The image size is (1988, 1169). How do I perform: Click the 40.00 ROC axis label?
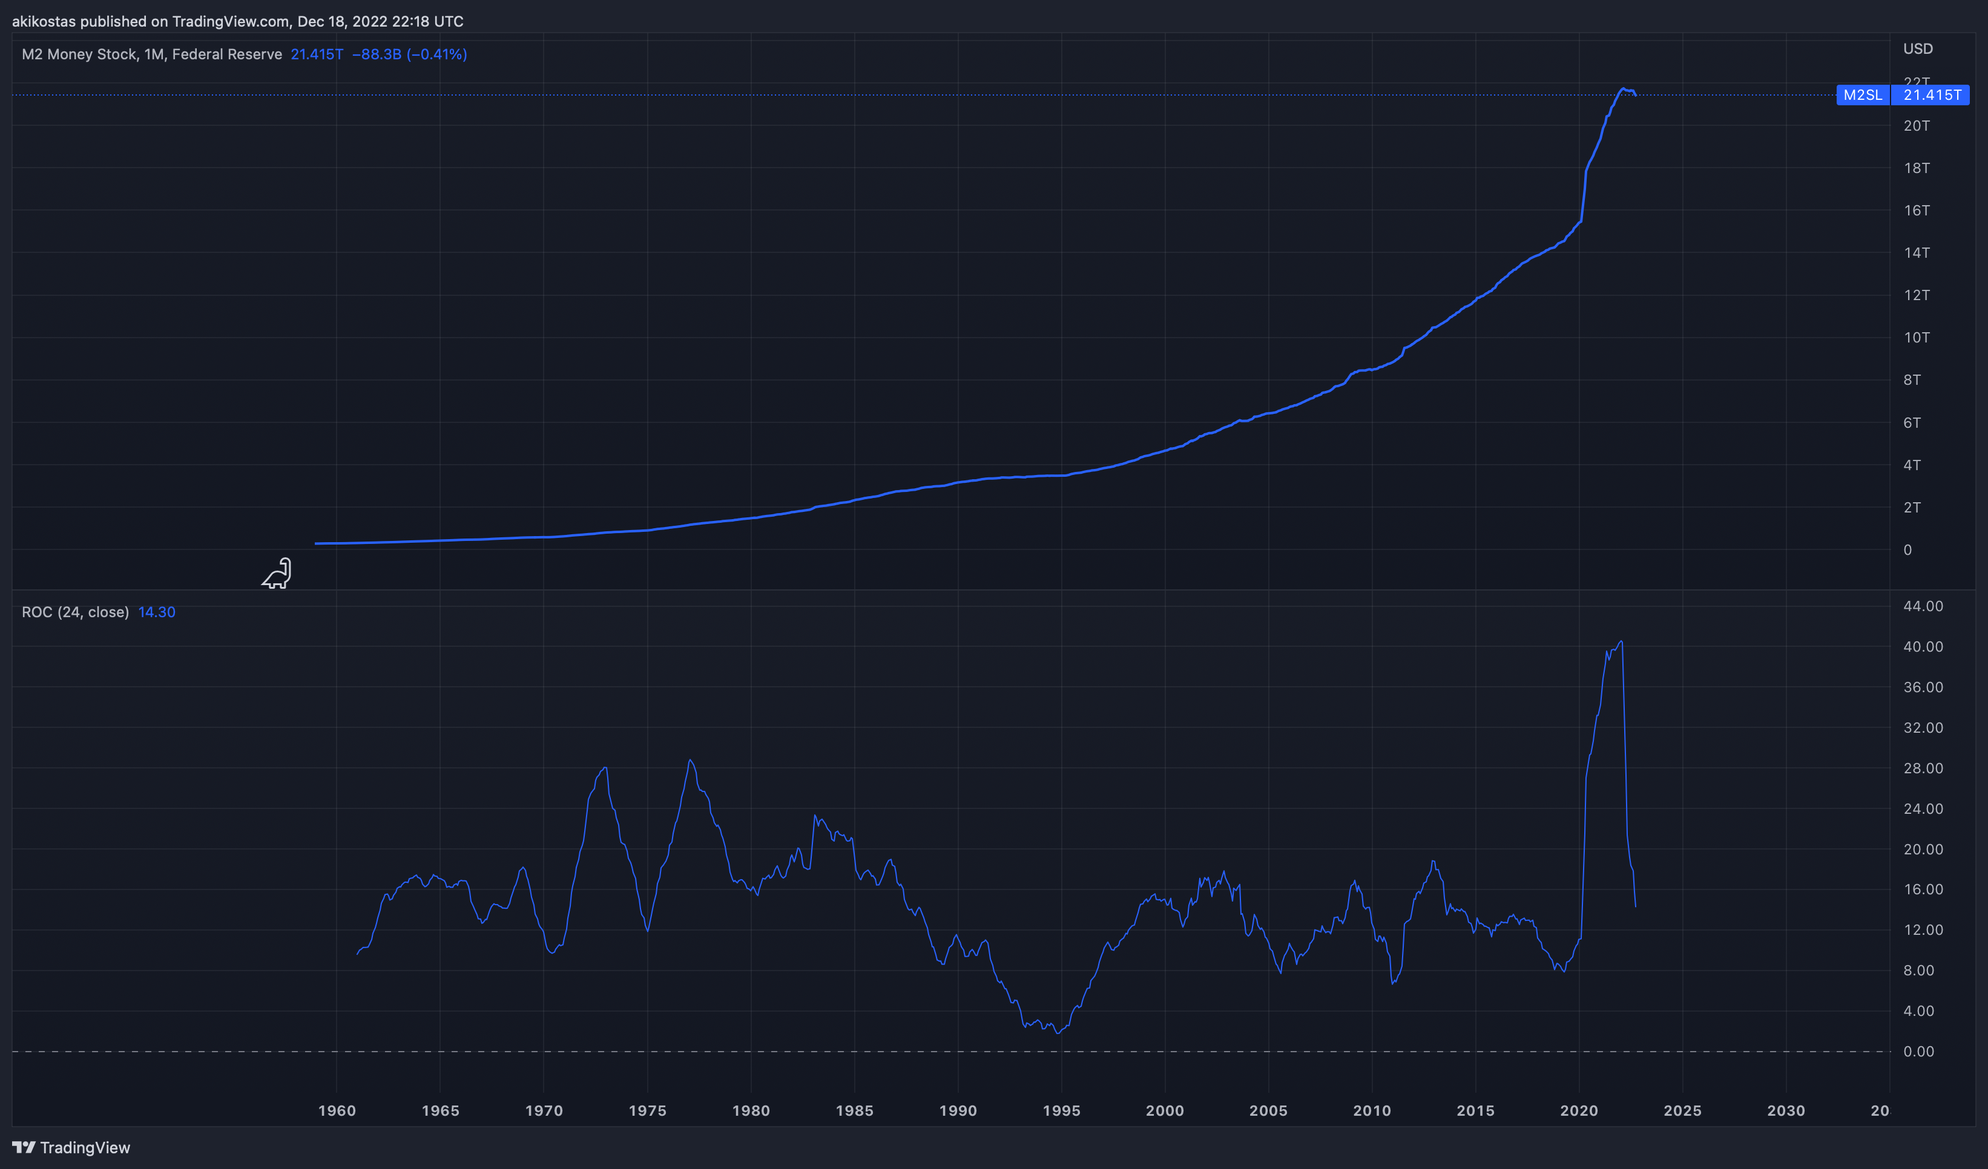pos(1923,646)
